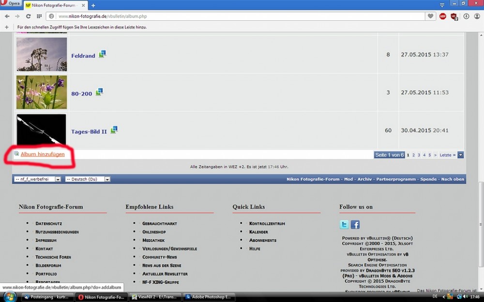Click the browser forward arrow
The image size is (484, 302).
tap(17, 16)
